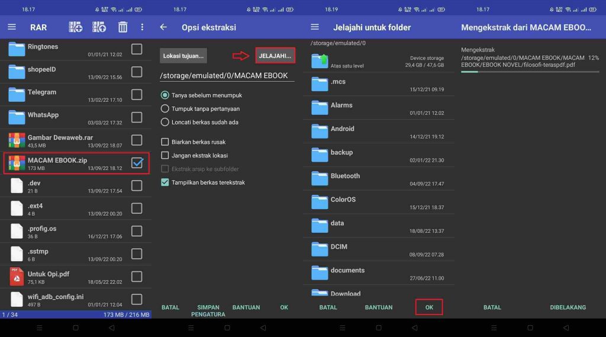Tap the extract archive icon in RAR toolbar
Image resolution: width=606 pixels, height=337 pixels.
click(x=99, y=27)
